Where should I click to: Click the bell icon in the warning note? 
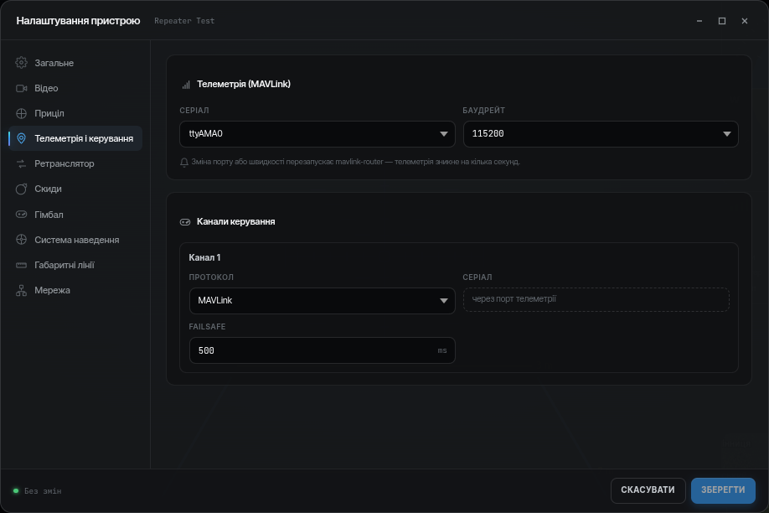pos(184,162)
